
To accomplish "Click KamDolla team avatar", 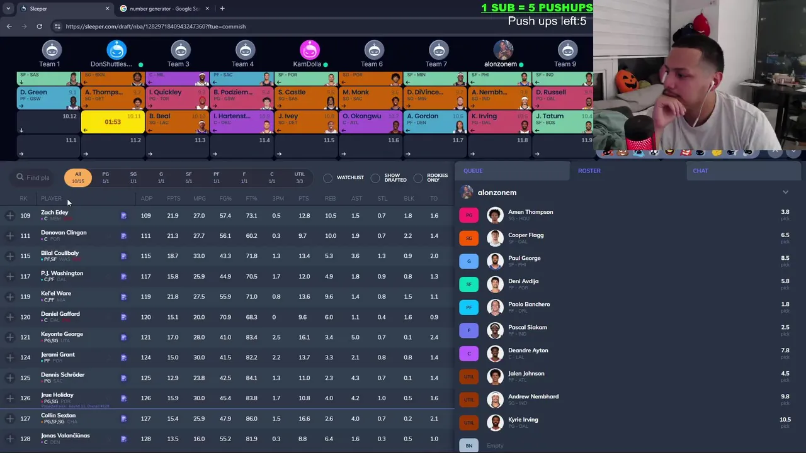I will pyautogui.click(x=309, y=50).
